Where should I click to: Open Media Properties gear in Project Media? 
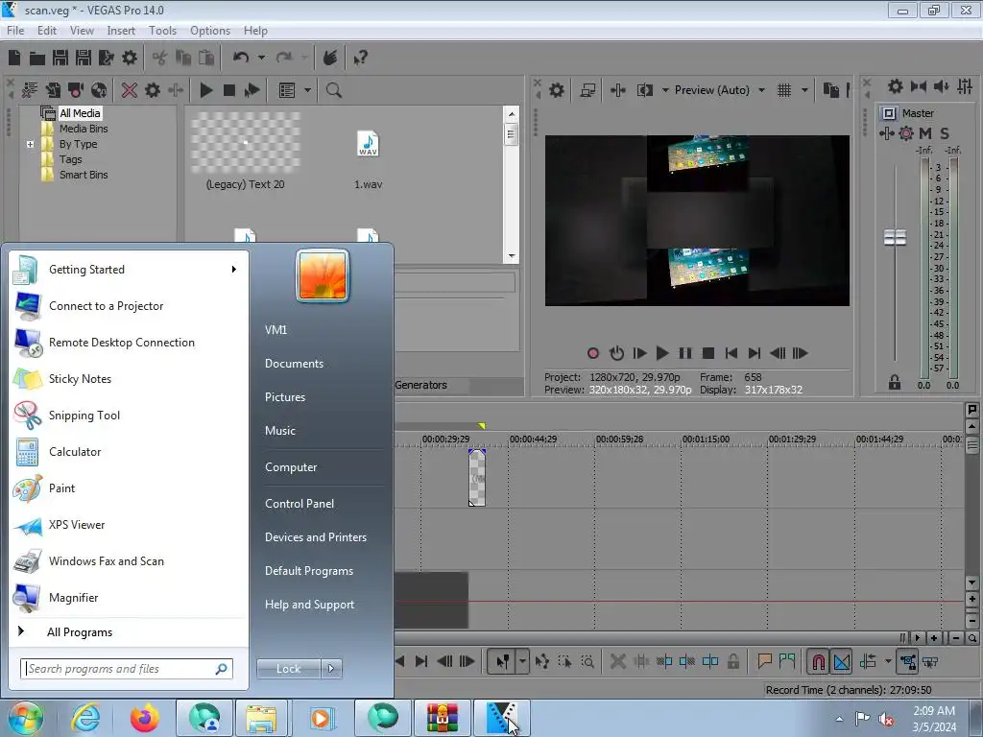pyautogui.click(x=153, y=90)
